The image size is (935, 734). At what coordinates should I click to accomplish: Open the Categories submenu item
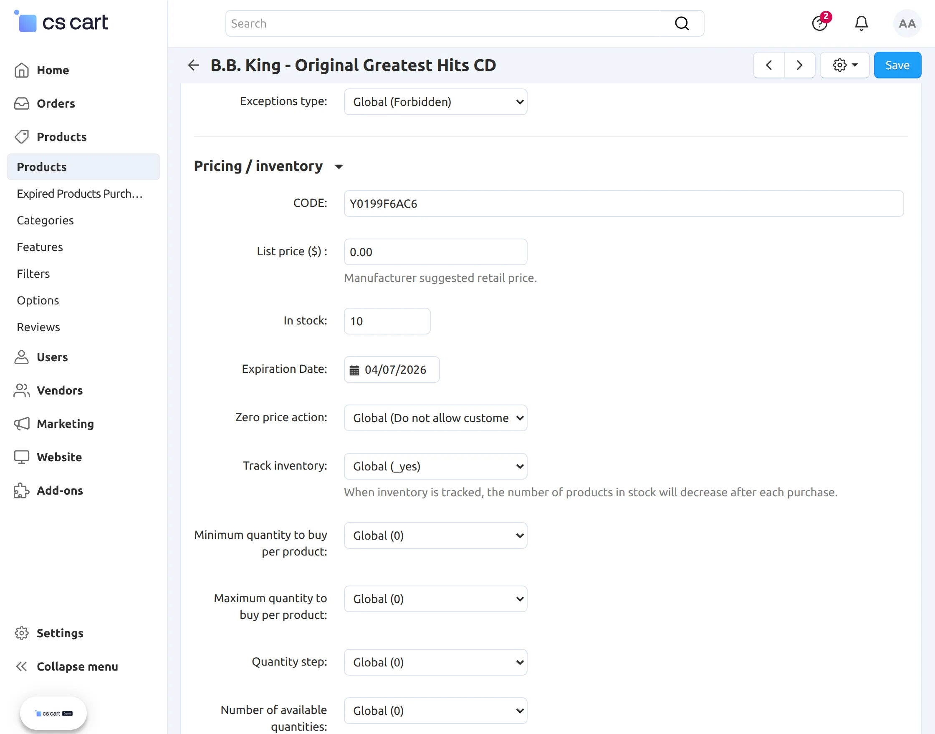(x=45, y=221)
